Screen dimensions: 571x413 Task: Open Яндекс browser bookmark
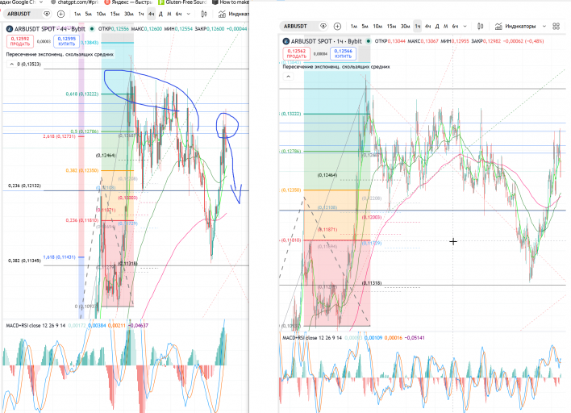click(127, 2)
